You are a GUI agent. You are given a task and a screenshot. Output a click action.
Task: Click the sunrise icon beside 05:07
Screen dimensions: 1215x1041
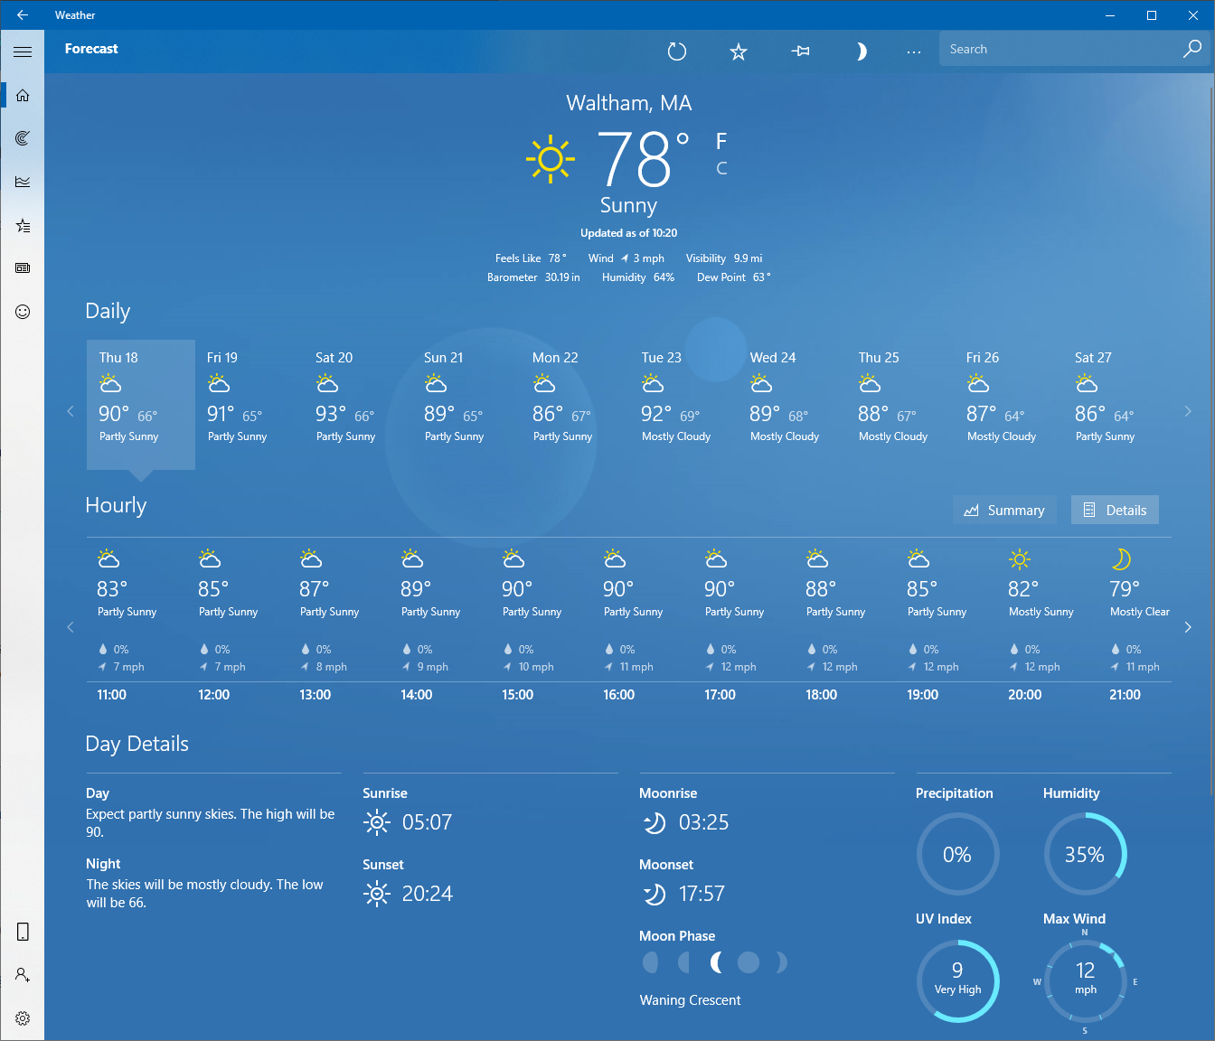click(x=377, y=822)
